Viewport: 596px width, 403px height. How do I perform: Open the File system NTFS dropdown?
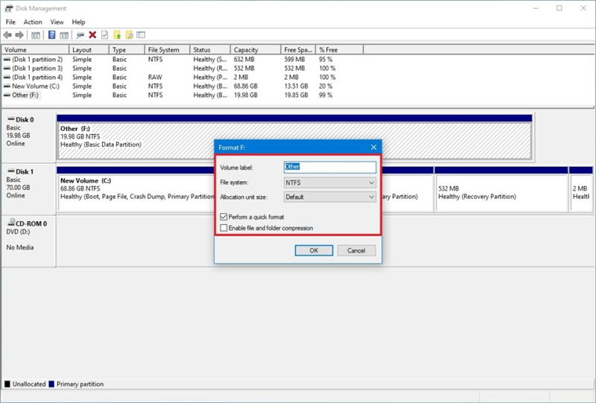coord(329,183)
